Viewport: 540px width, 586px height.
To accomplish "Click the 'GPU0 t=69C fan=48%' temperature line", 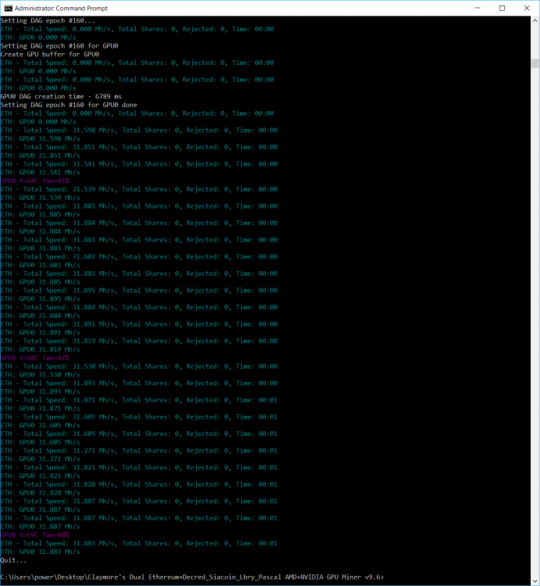I will pos(35,534).
